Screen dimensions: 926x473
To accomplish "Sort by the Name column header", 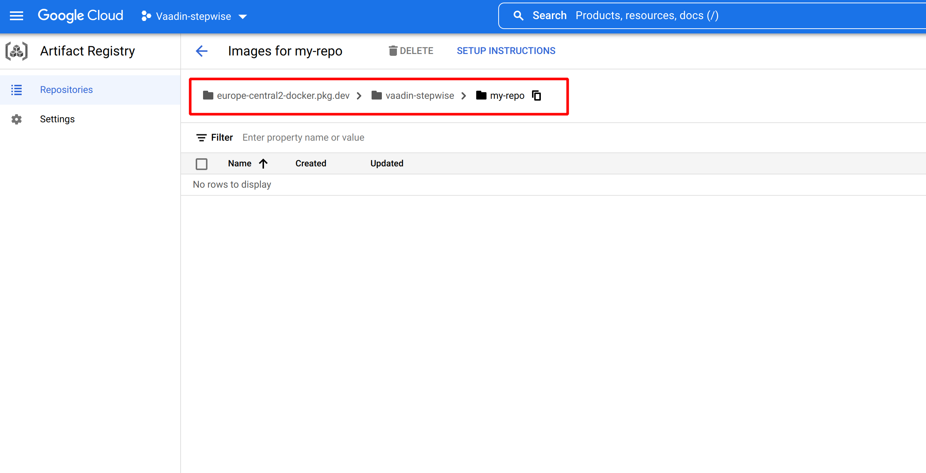I will 240,163.
